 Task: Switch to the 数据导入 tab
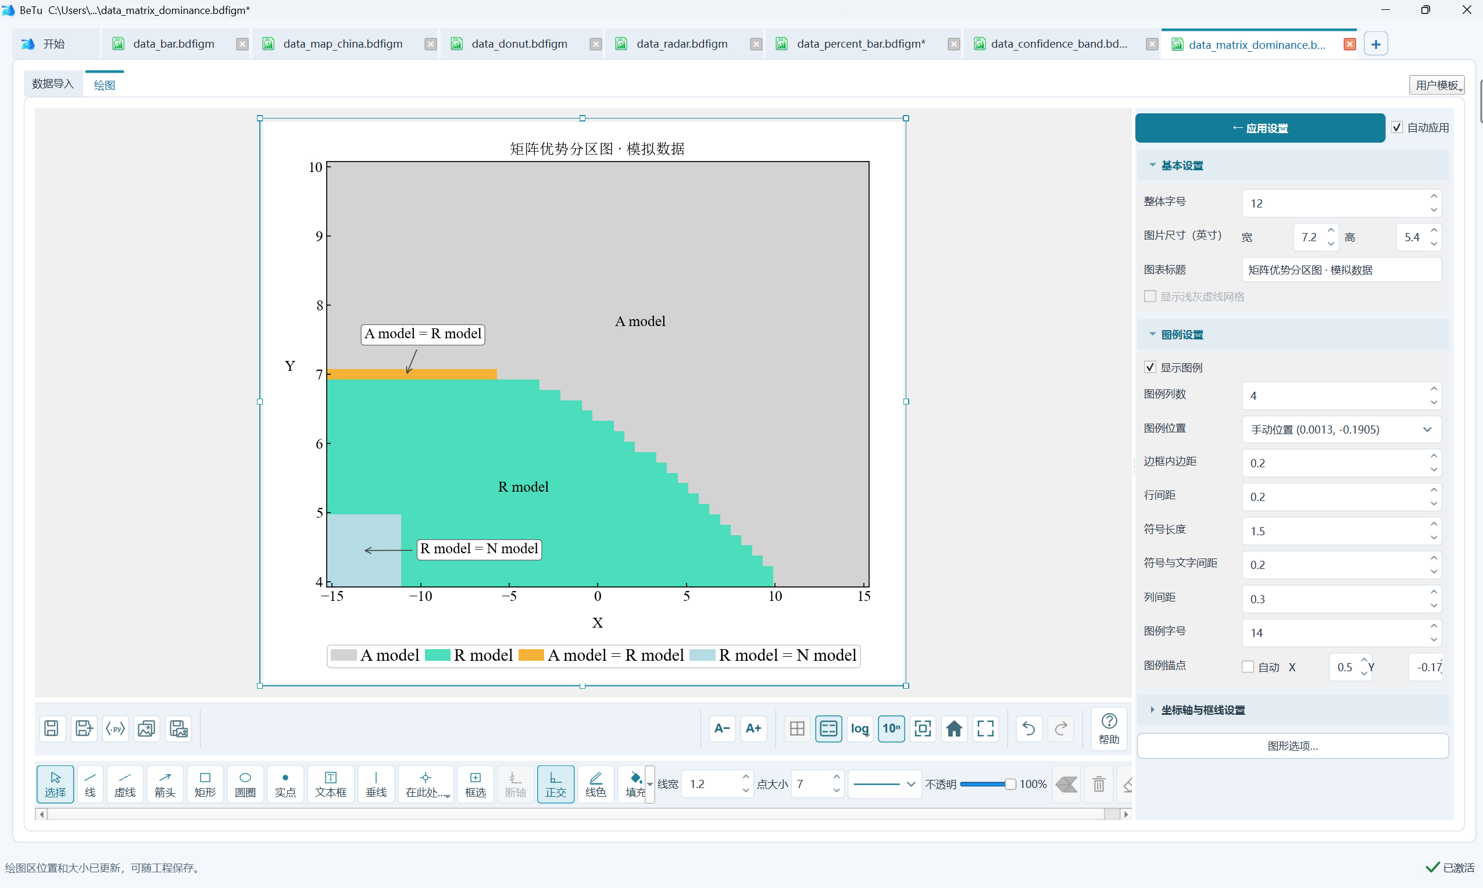(53, 84)
